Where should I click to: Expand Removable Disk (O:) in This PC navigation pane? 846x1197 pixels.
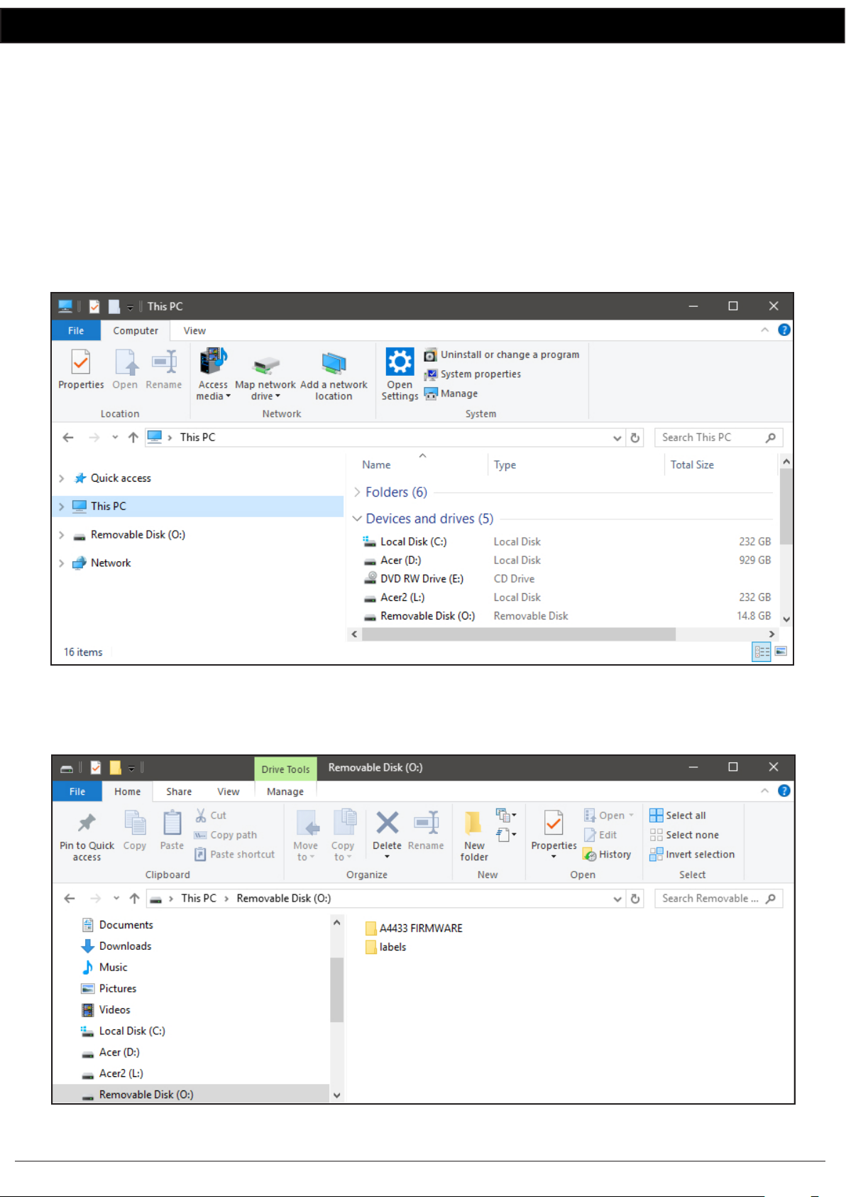[62, 535]
